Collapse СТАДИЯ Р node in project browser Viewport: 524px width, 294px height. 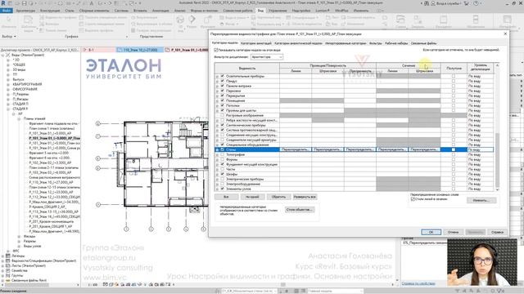(8, 109)
